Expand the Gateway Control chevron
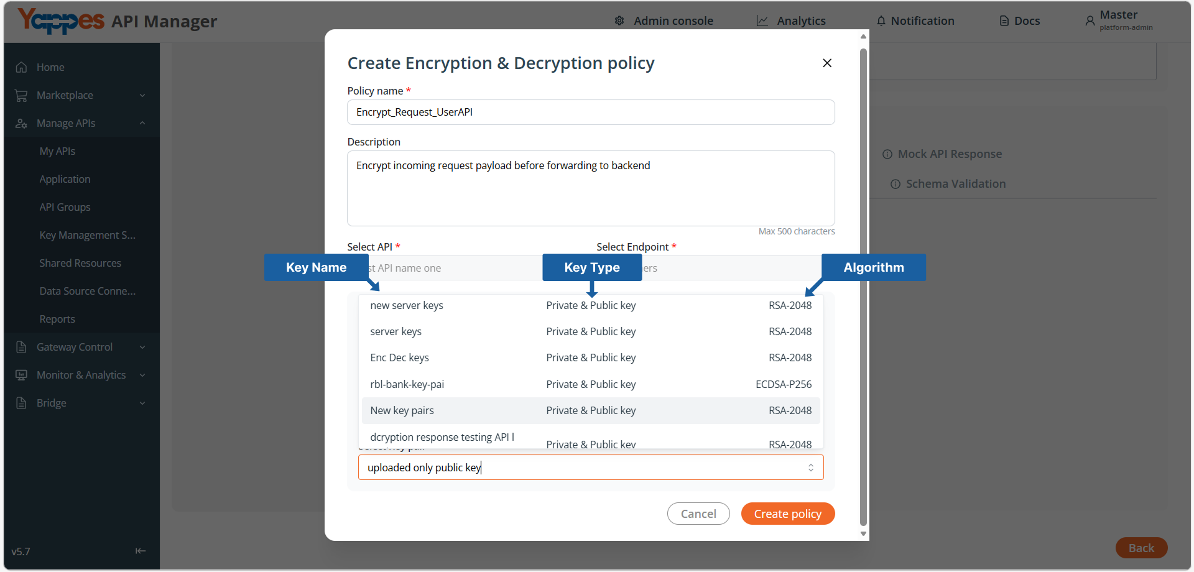The width and height of the screenshot is (1194, 572). pyautogui.click(x=142, y=347)
